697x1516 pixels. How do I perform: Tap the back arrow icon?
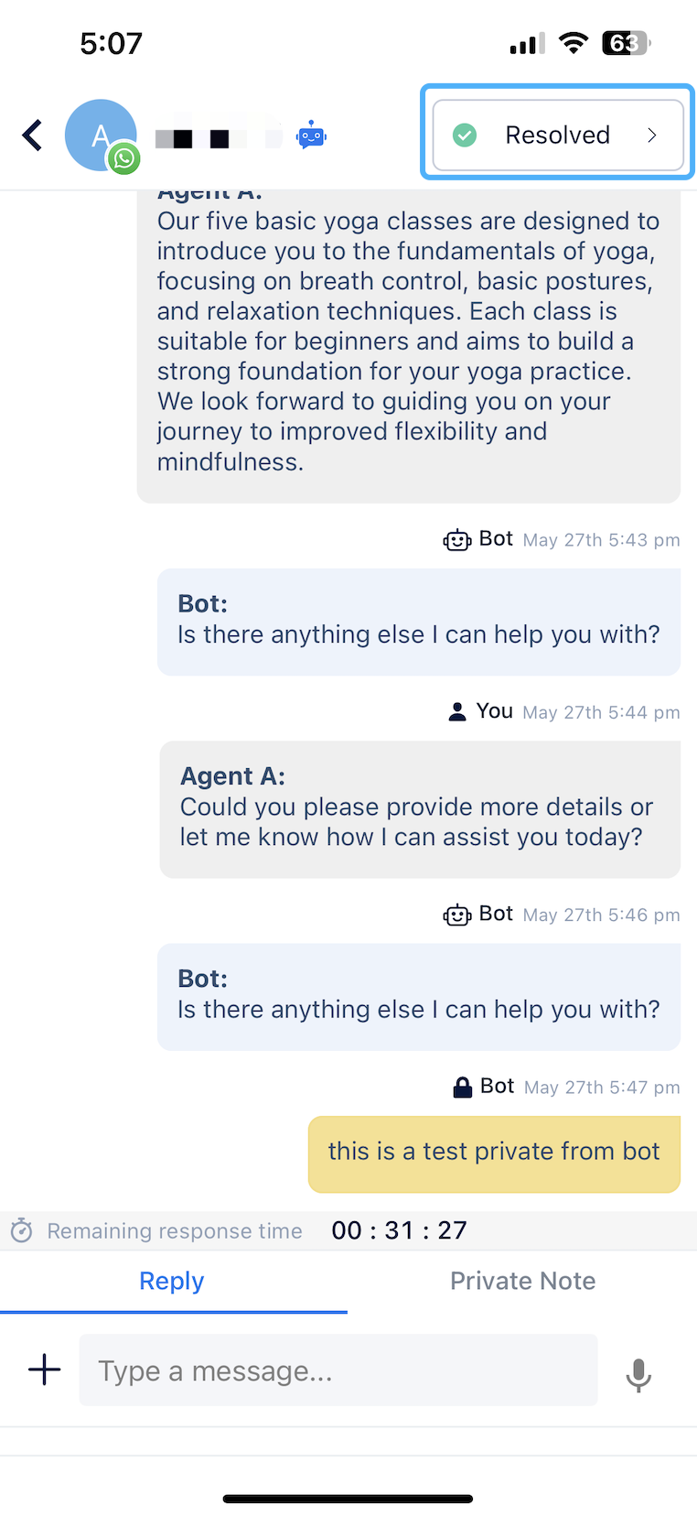[33, 135]
